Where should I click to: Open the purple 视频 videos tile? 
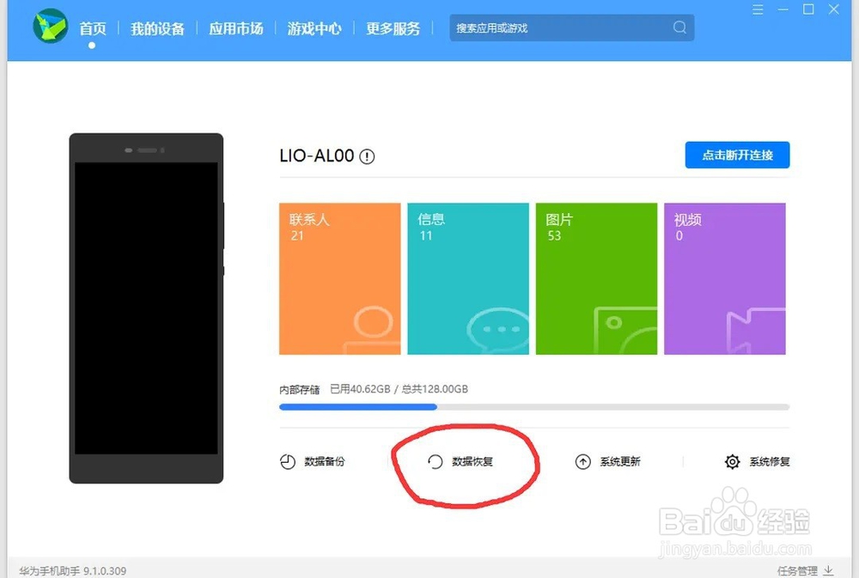tap(725, 279)
